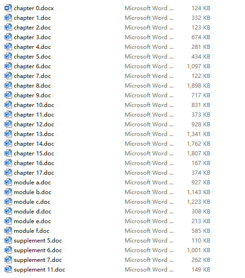
Task: Click the Word icon beside supplement 11.doc
Action: coord(8,270)
